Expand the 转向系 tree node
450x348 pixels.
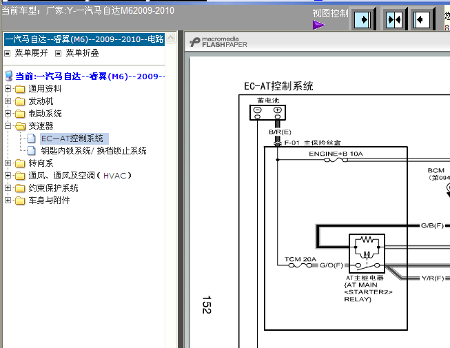8,163
